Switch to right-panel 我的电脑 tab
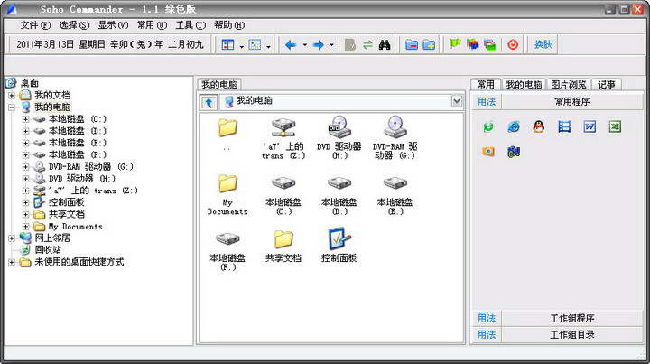The image size is (650, 364). [524, 85]
